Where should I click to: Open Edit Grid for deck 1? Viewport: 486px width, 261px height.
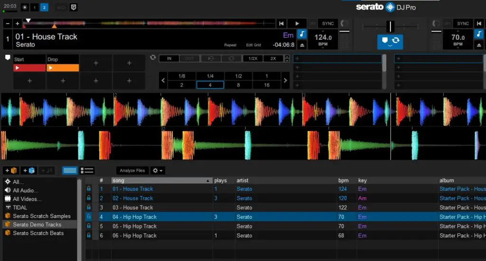click(253, 45)
